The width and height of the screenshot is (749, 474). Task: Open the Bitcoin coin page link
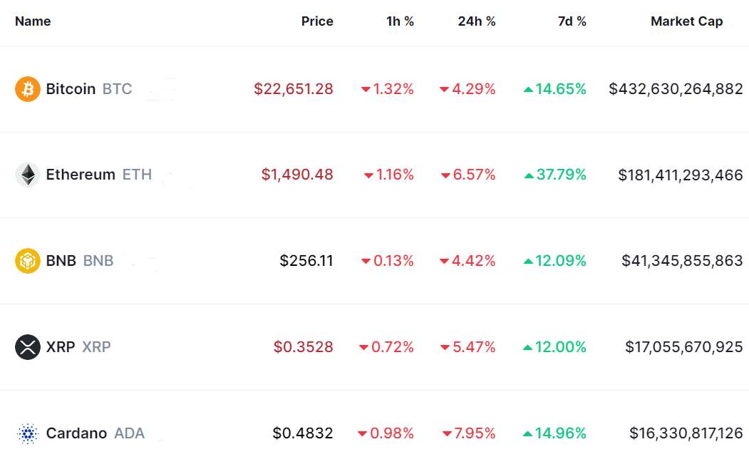click(x=71, y=89)
